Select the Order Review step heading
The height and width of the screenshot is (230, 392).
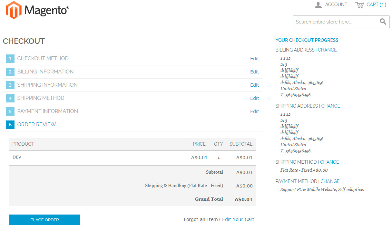click(37, 124)
